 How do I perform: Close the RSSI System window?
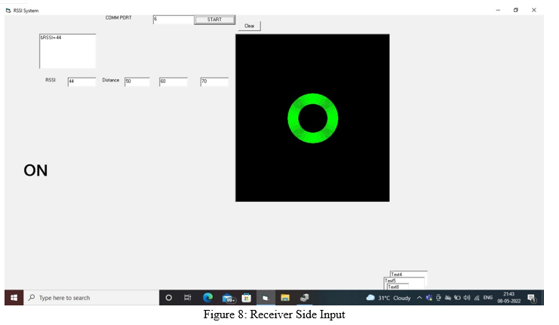tap(533, 11)
